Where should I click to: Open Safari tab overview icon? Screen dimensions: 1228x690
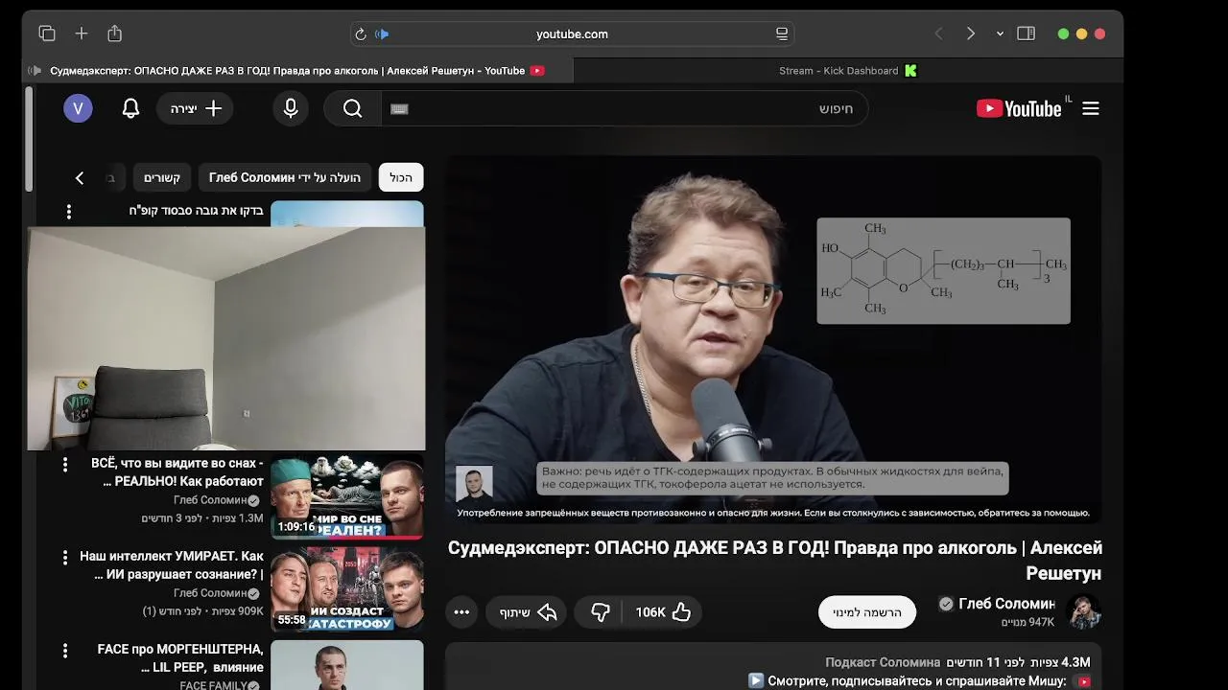pyautogui.click(x=46, y=34)
